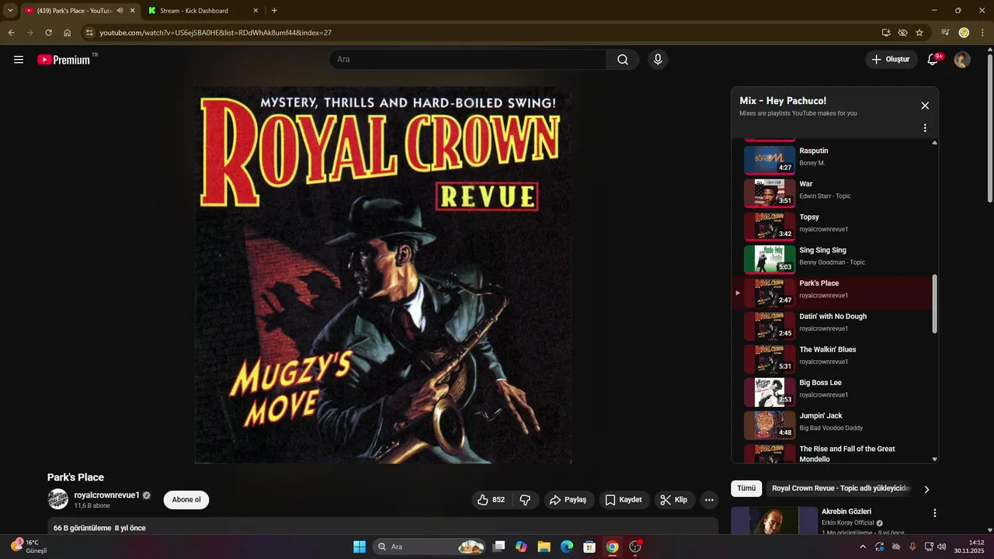
Task: Open the Akrebin Gözleri video thumbnail
Action: [774, 521]
